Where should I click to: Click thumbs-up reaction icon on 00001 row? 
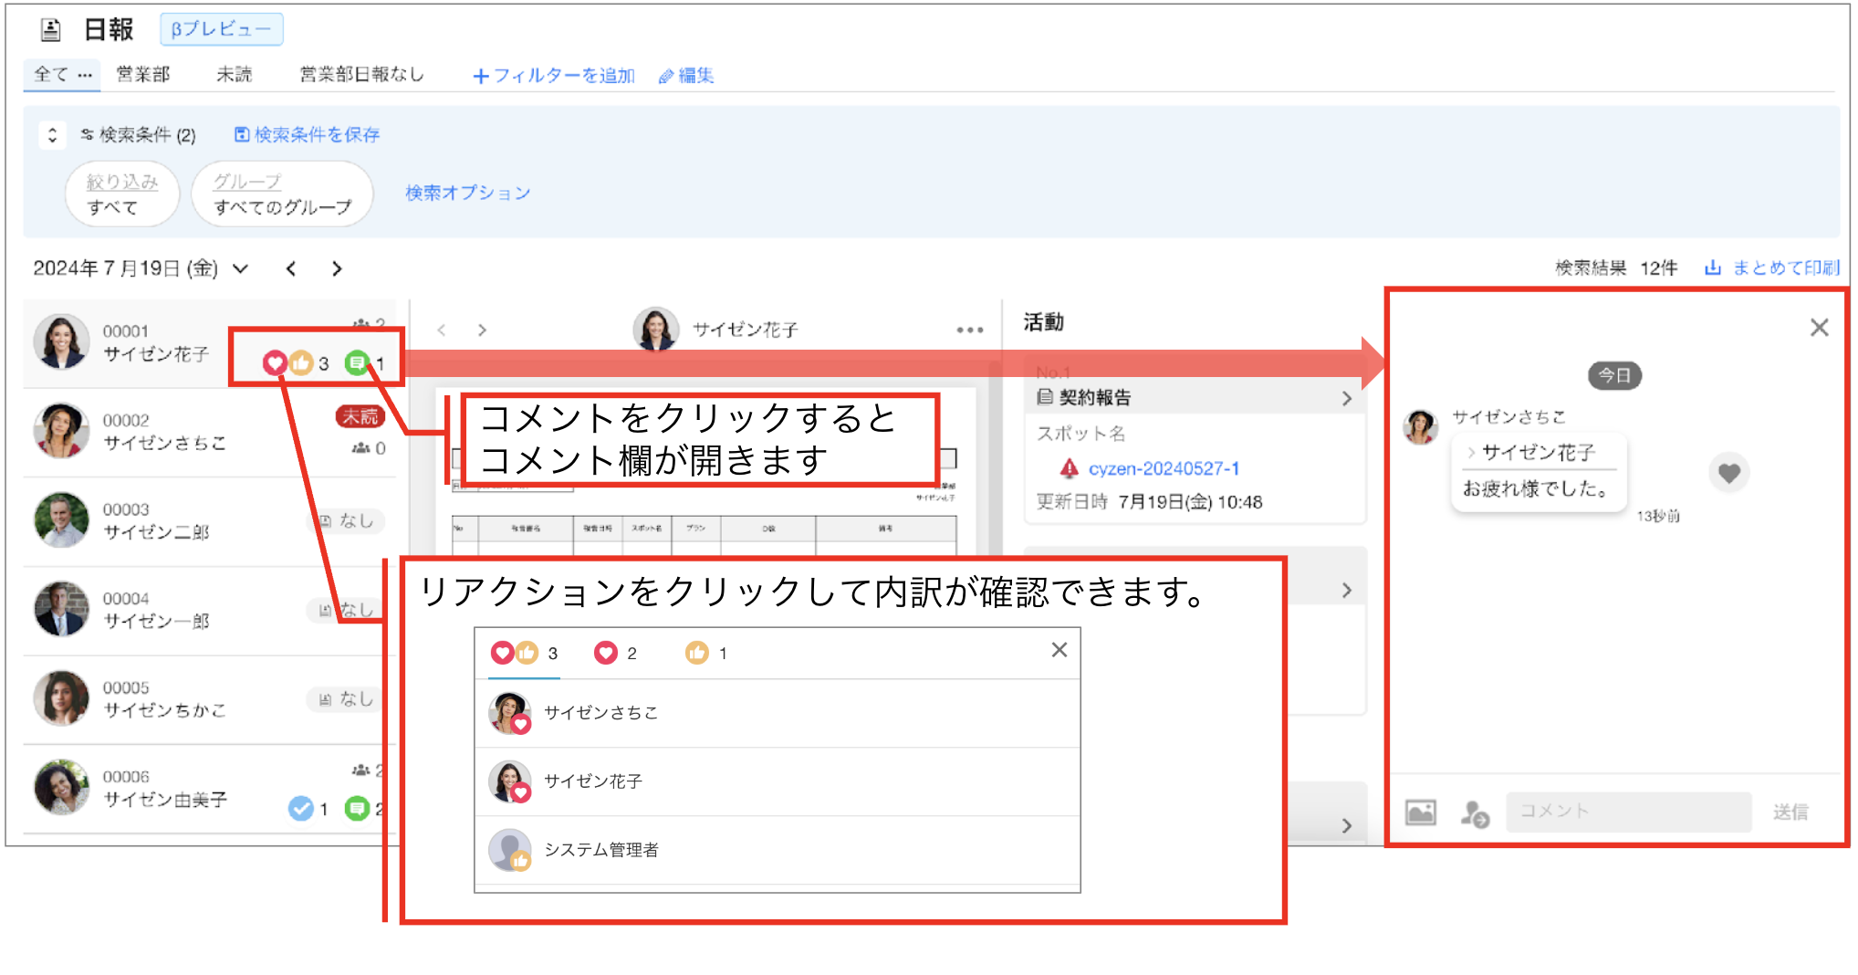click(x=300, y=363)
